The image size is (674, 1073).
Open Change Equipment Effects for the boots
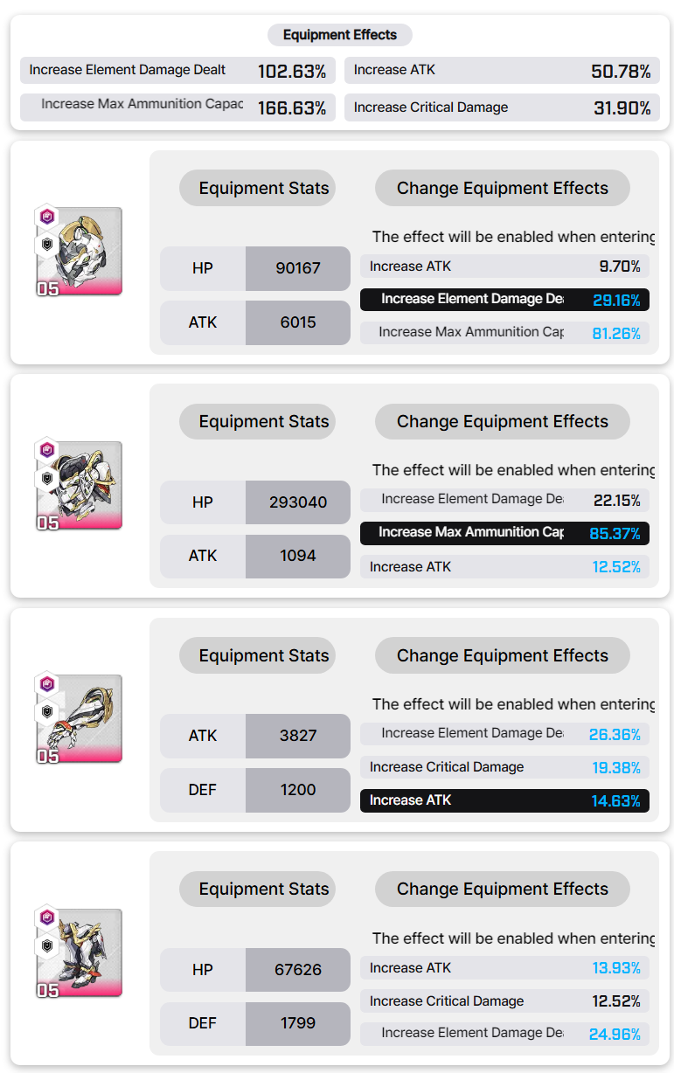[502, 889]
